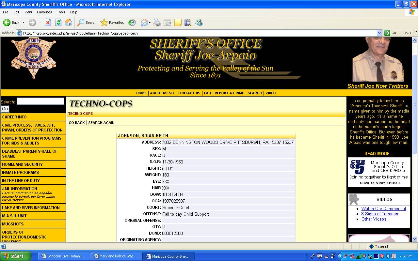Open 8 Signs of Terrorism link

(380, 214)
